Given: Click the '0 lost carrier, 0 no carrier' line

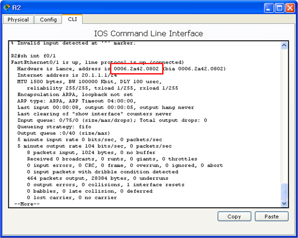Looking at the screenshot, I should tap(72, 198).
